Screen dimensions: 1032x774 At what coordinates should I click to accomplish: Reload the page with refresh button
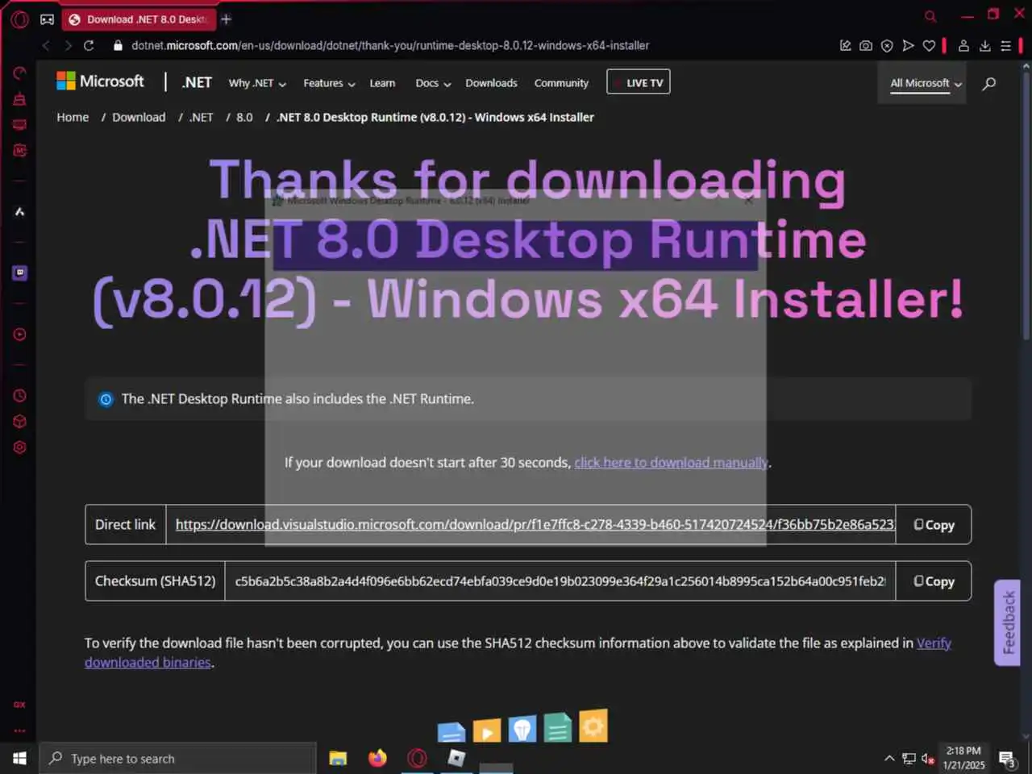click(89, 46)
